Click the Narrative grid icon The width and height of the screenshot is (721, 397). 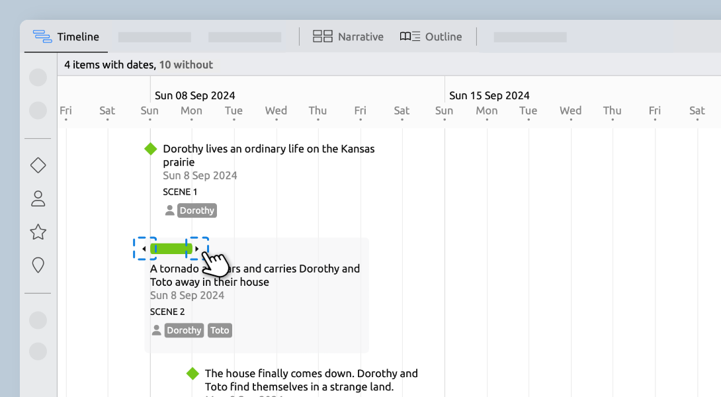point(322,36)
